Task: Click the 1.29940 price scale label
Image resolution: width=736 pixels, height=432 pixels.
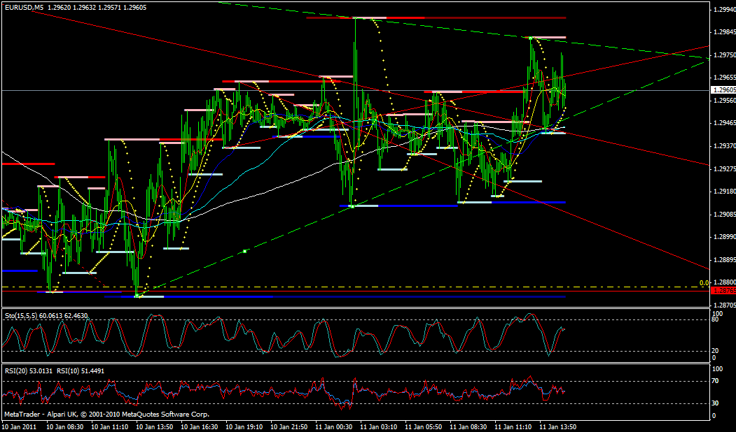Action: (723, 10)
